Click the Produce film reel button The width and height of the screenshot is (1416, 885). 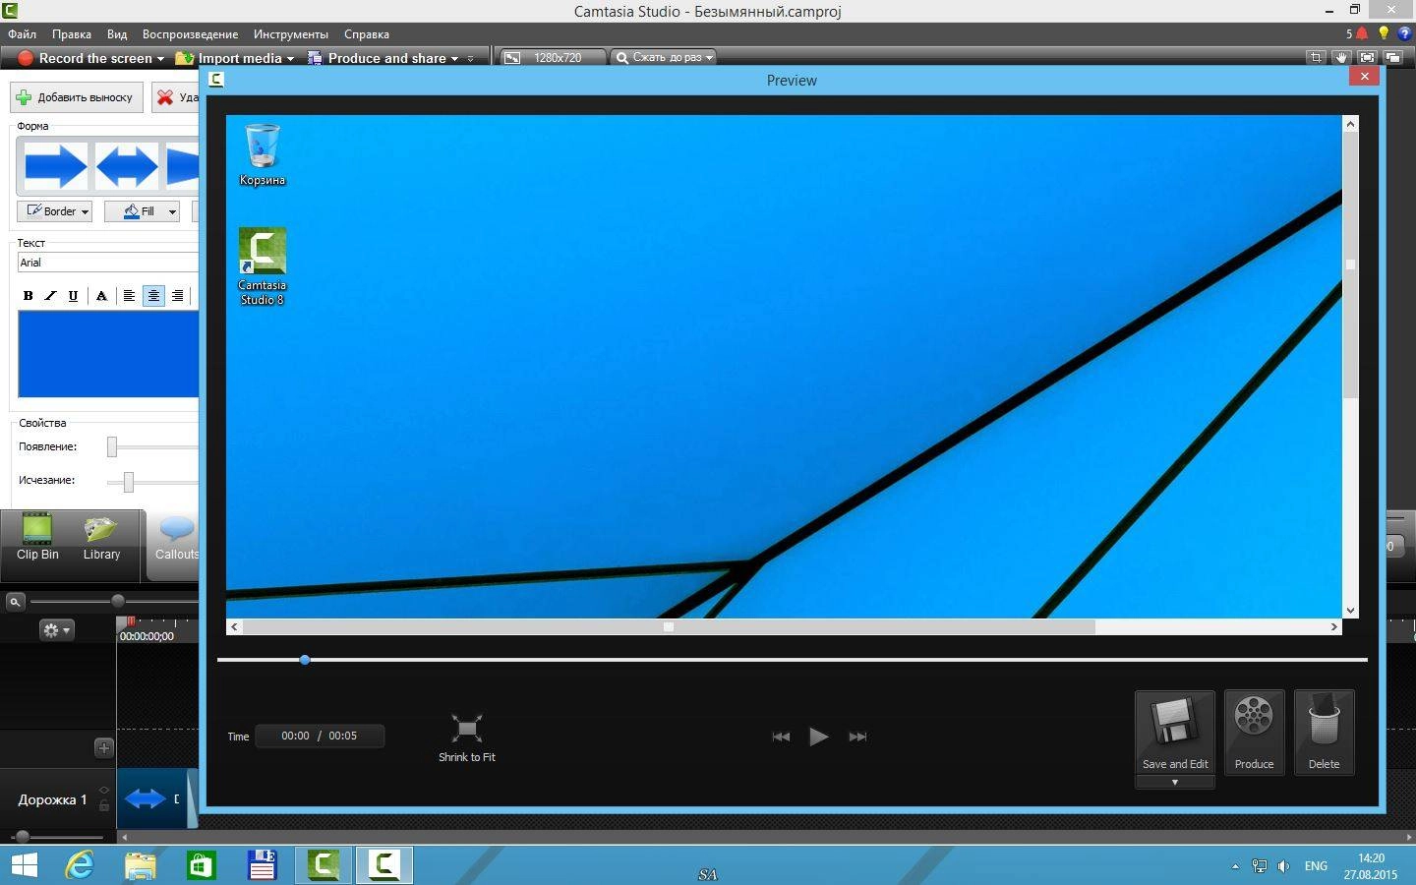click(1254, 733)
